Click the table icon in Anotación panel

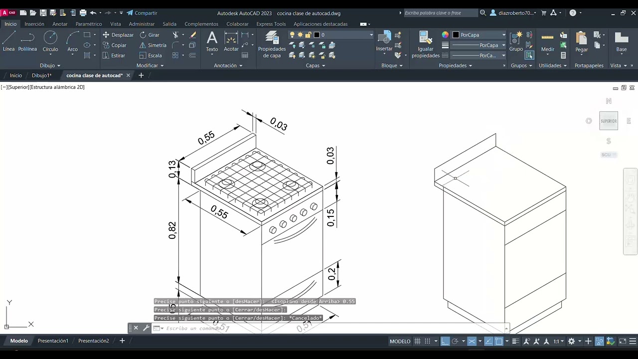pos(244,56)
